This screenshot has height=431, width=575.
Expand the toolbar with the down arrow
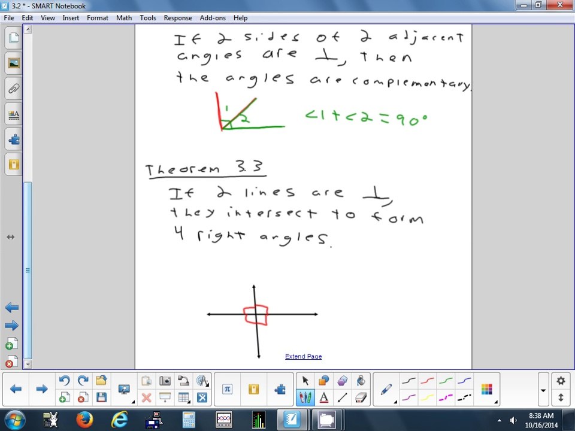(543, 390)
